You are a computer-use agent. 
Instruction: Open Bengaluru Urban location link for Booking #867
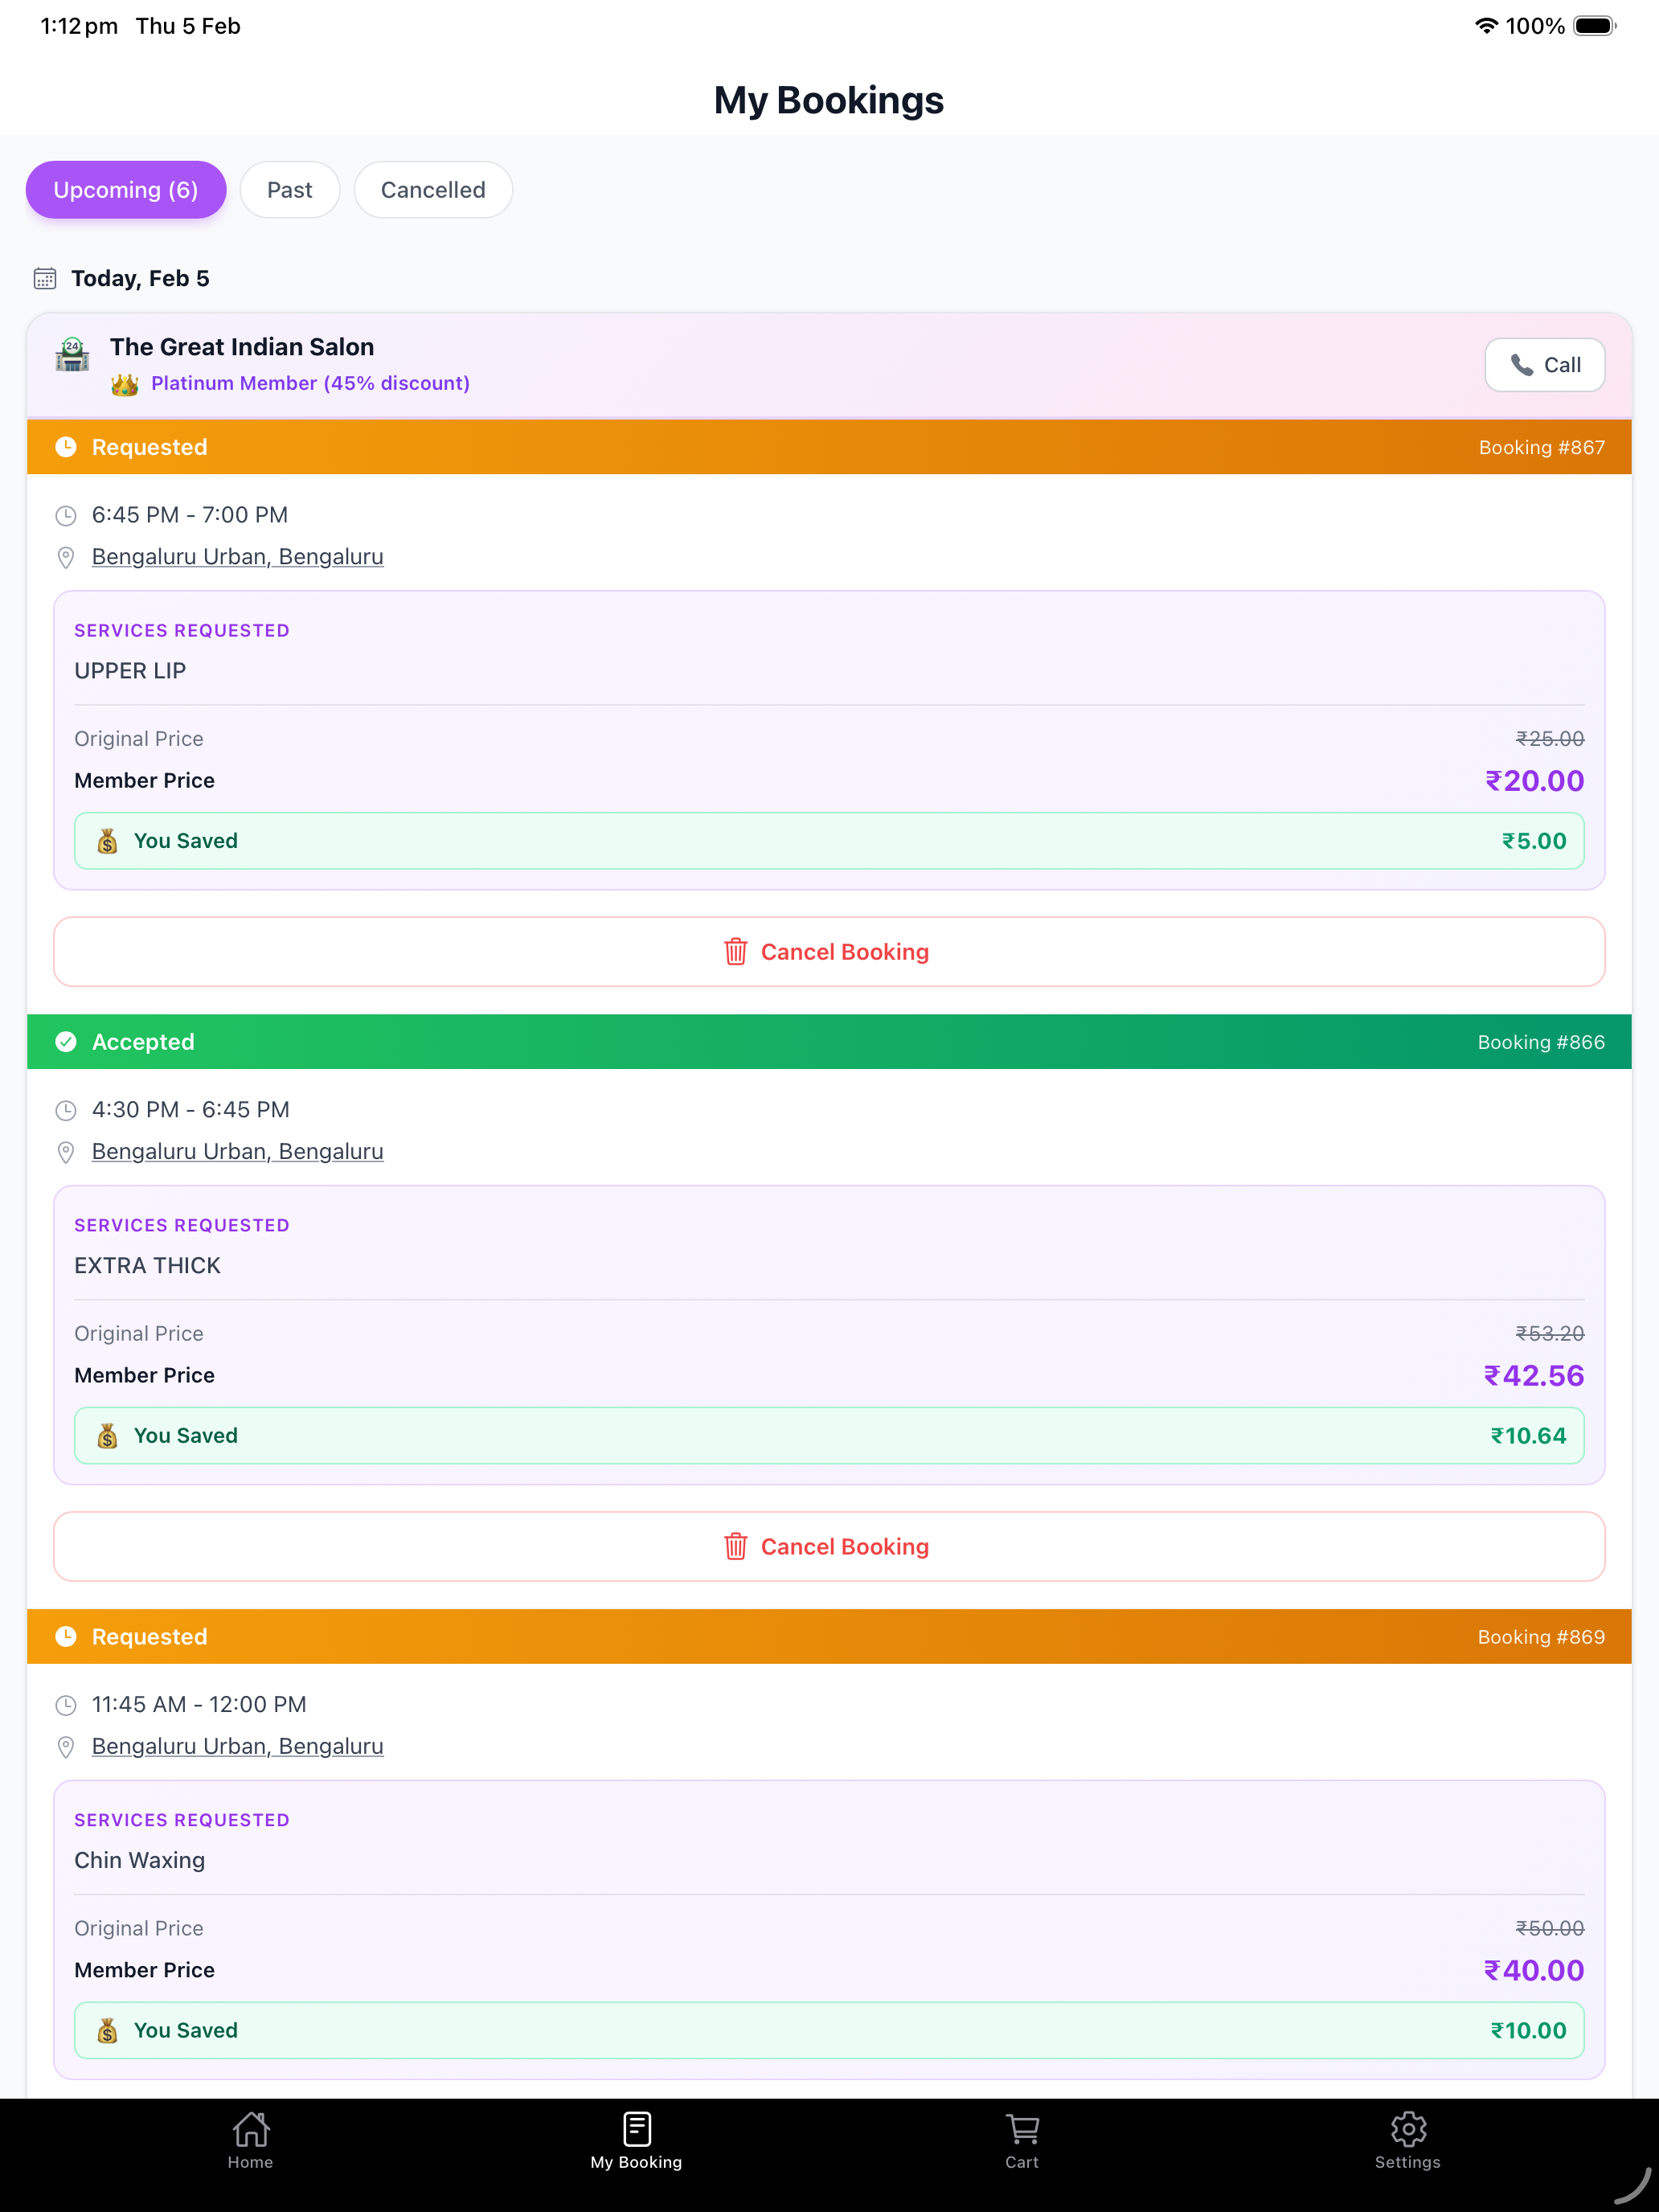[x=237, y=557]
